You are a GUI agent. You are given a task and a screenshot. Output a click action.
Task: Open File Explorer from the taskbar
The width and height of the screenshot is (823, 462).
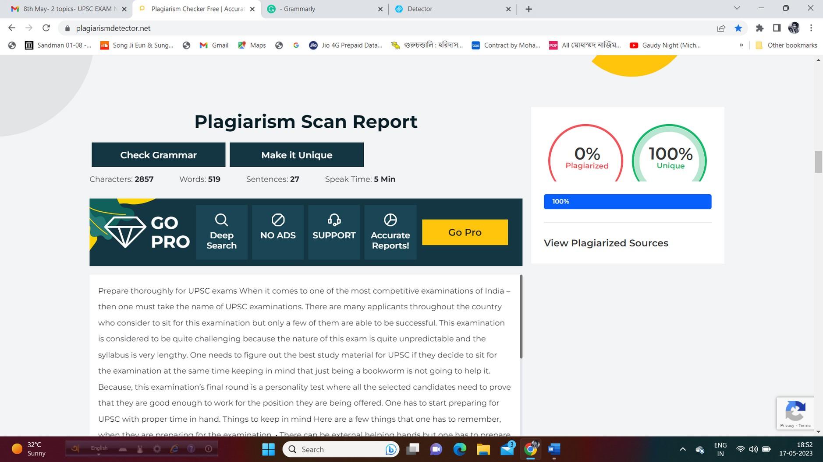(483, 449)
